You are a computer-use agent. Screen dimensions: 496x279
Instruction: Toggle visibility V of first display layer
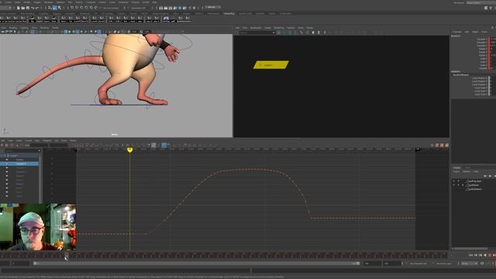click(454, 181)
